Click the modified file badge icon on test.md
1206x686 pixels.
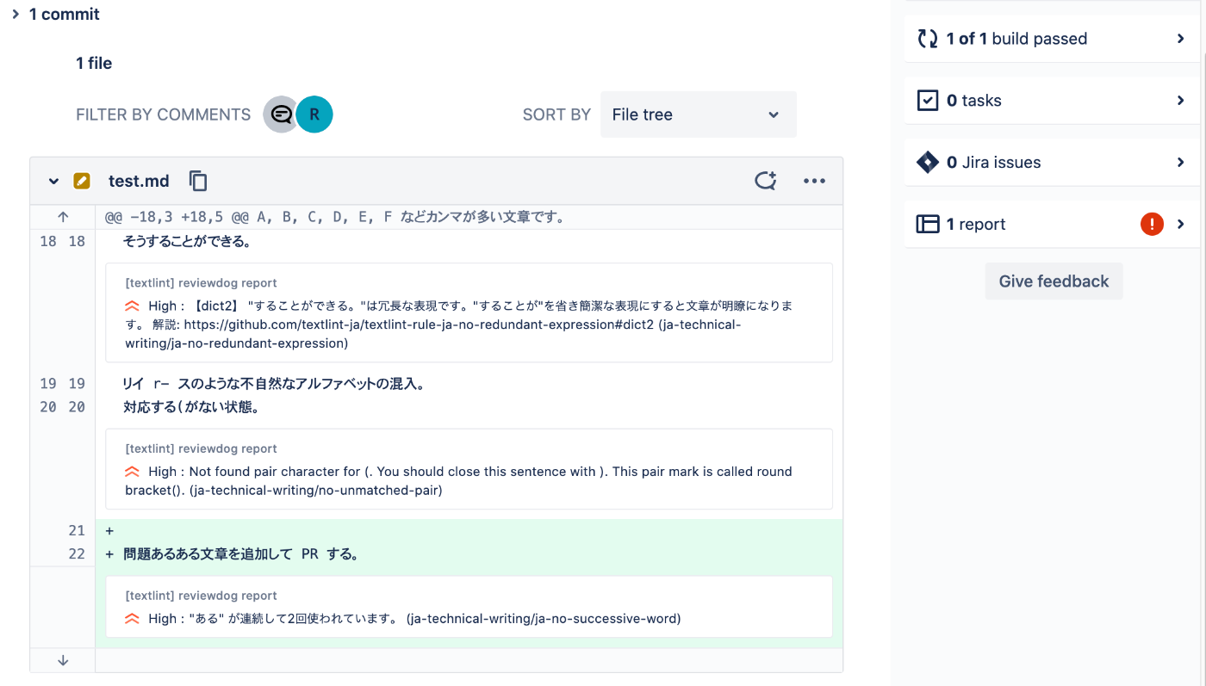[x=82, y=181]
